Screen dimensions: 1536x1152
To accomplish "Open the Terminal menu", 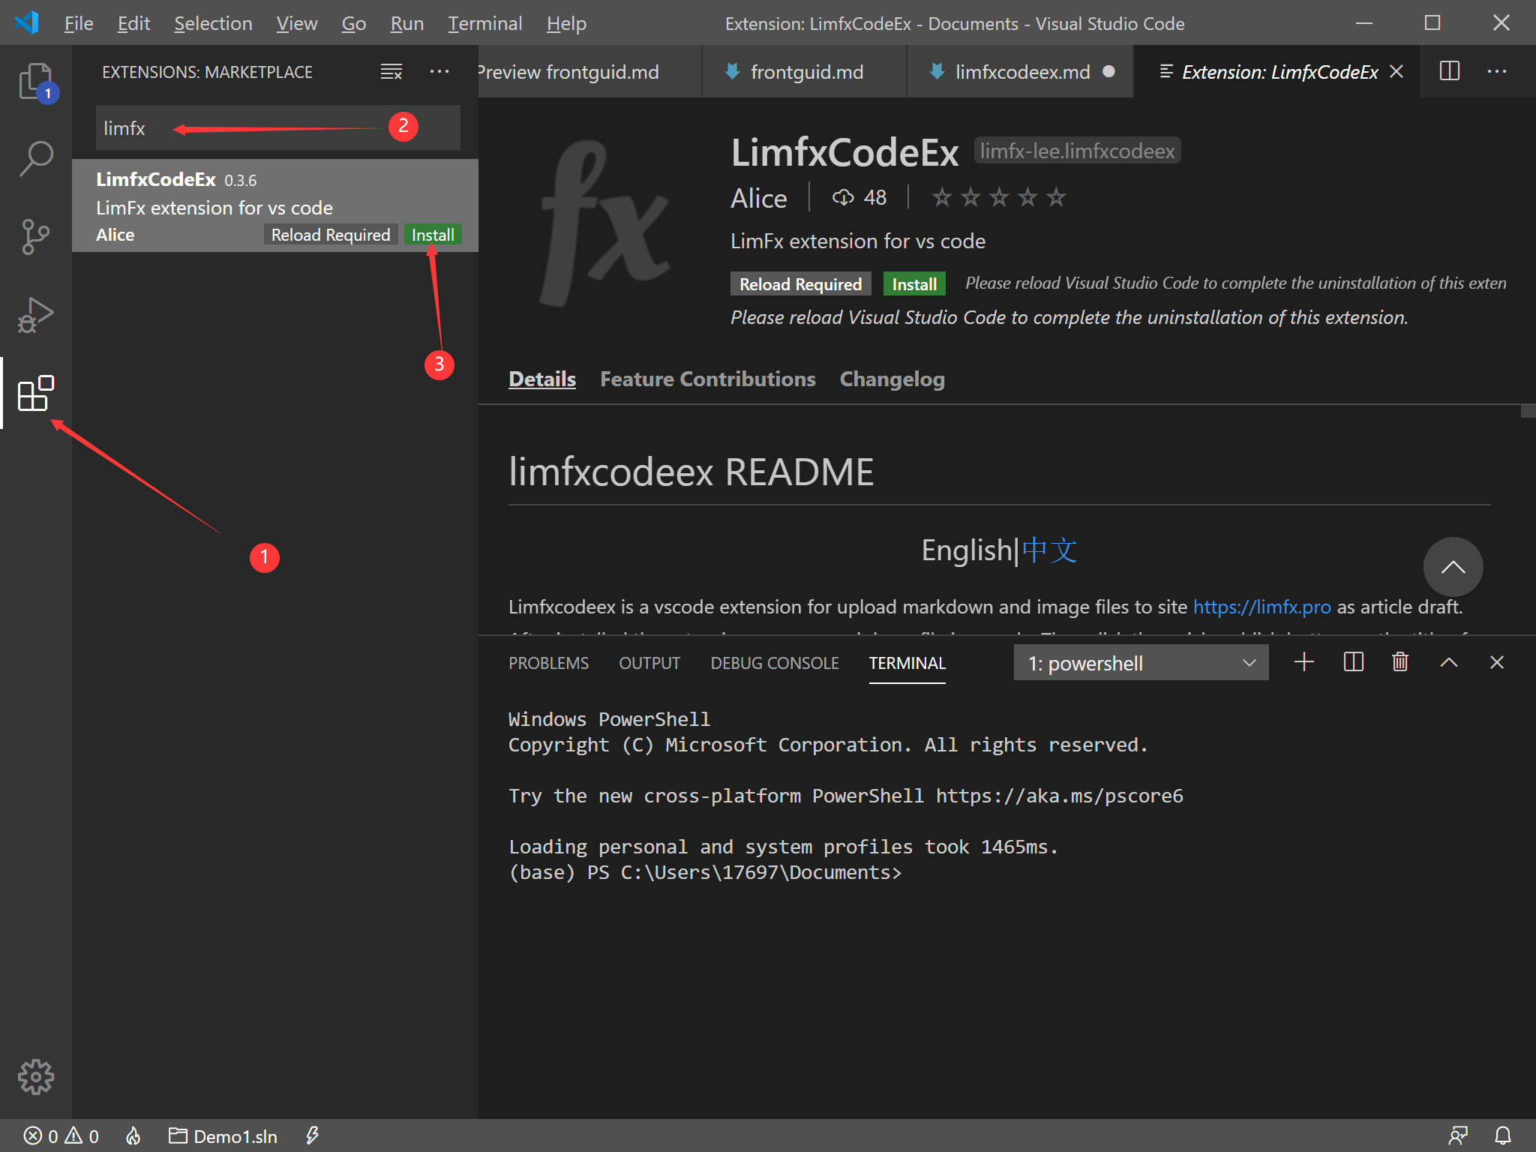I will click(484, 23).
